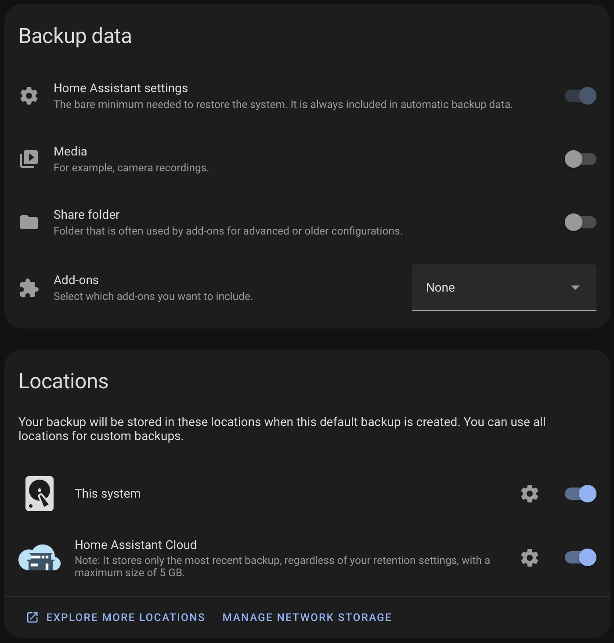The image size is (614, 643).
Task: Click the Share folder icon
Action: click(x=29, y=222)
